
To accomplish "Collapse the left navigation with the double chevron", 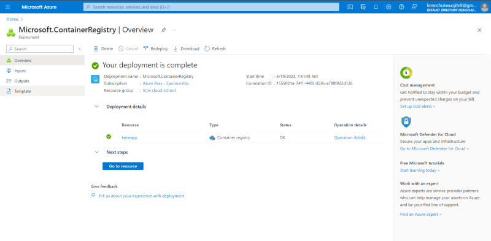I will (x=80, y=49).
